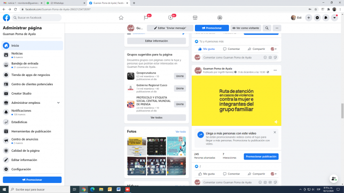
Task: Open File Explorer from the taskbar
Action: [x=101, y=189]
